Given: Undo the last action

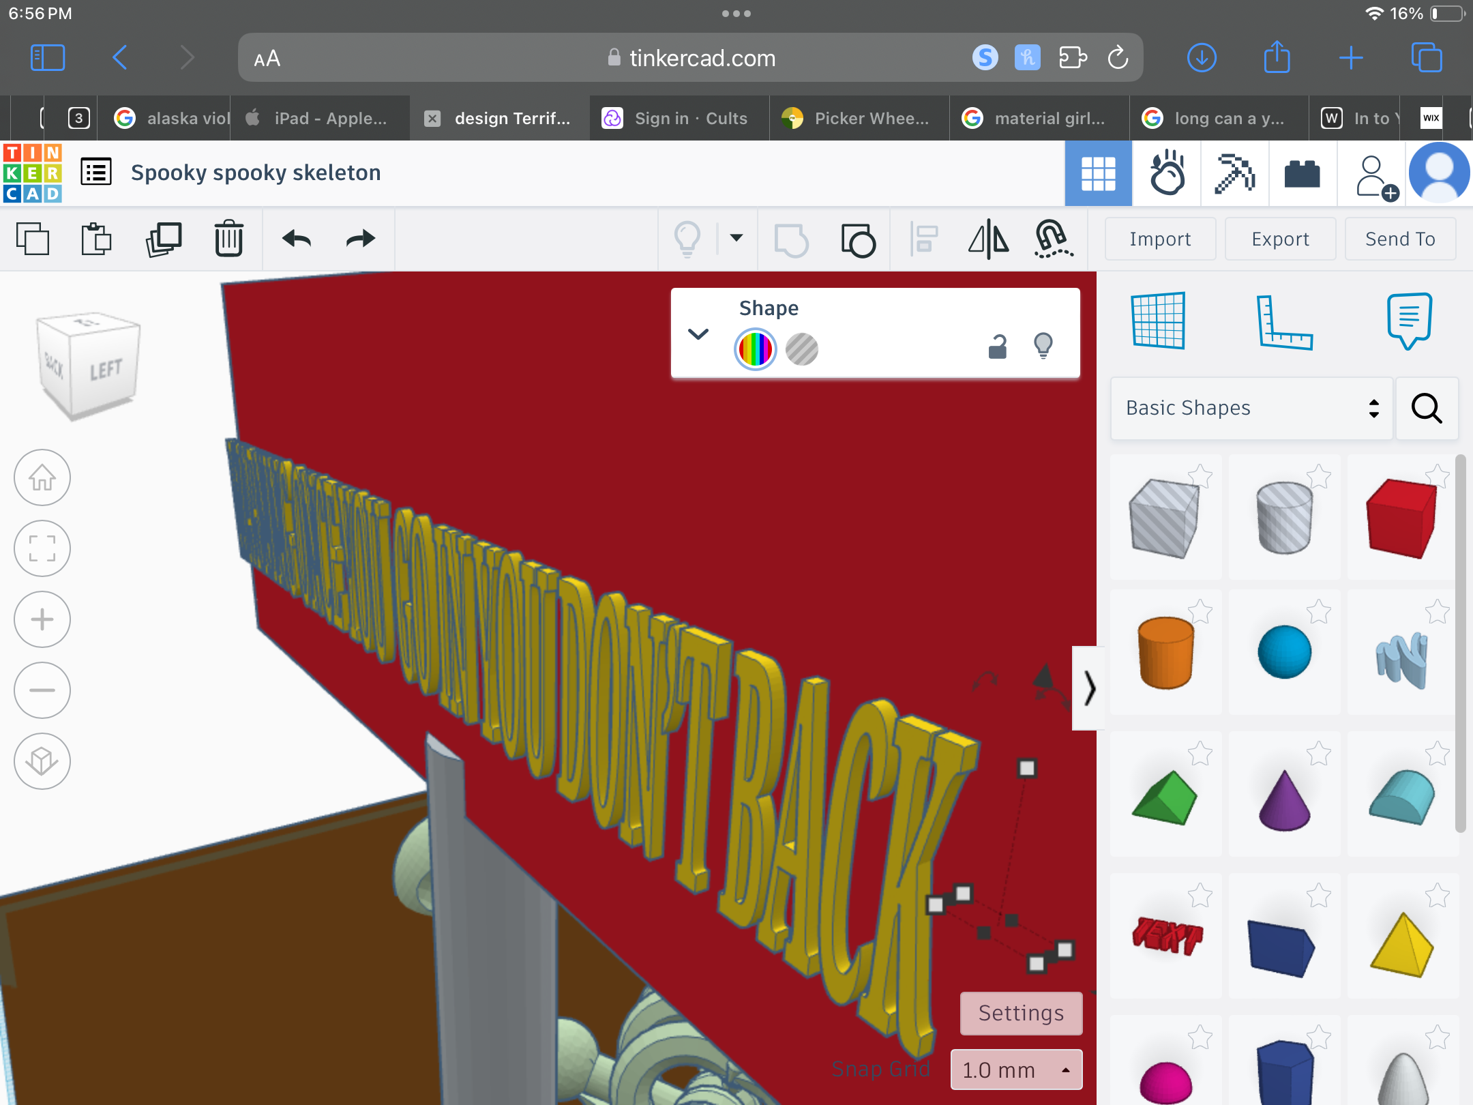Looking at the screenshot, I should [x=297, y=239].
